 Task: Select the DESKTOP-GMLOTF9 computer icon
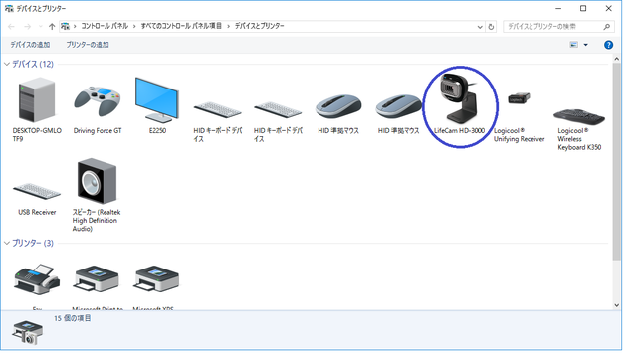37,100
